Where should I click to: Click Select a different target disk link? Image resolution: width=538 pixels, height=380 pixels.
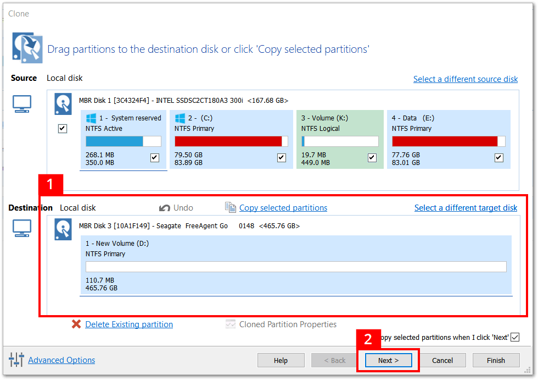coord(466,208)
